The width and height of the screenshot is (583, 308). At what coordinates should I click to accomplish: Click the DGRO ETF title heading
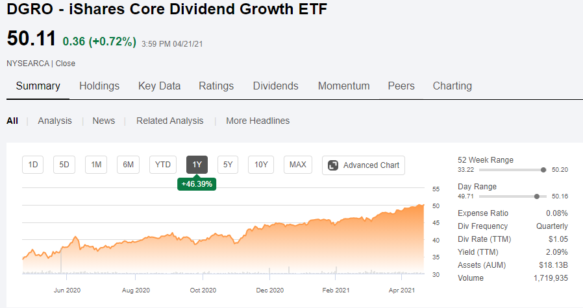pyautogui.click(x=167, y=9)
